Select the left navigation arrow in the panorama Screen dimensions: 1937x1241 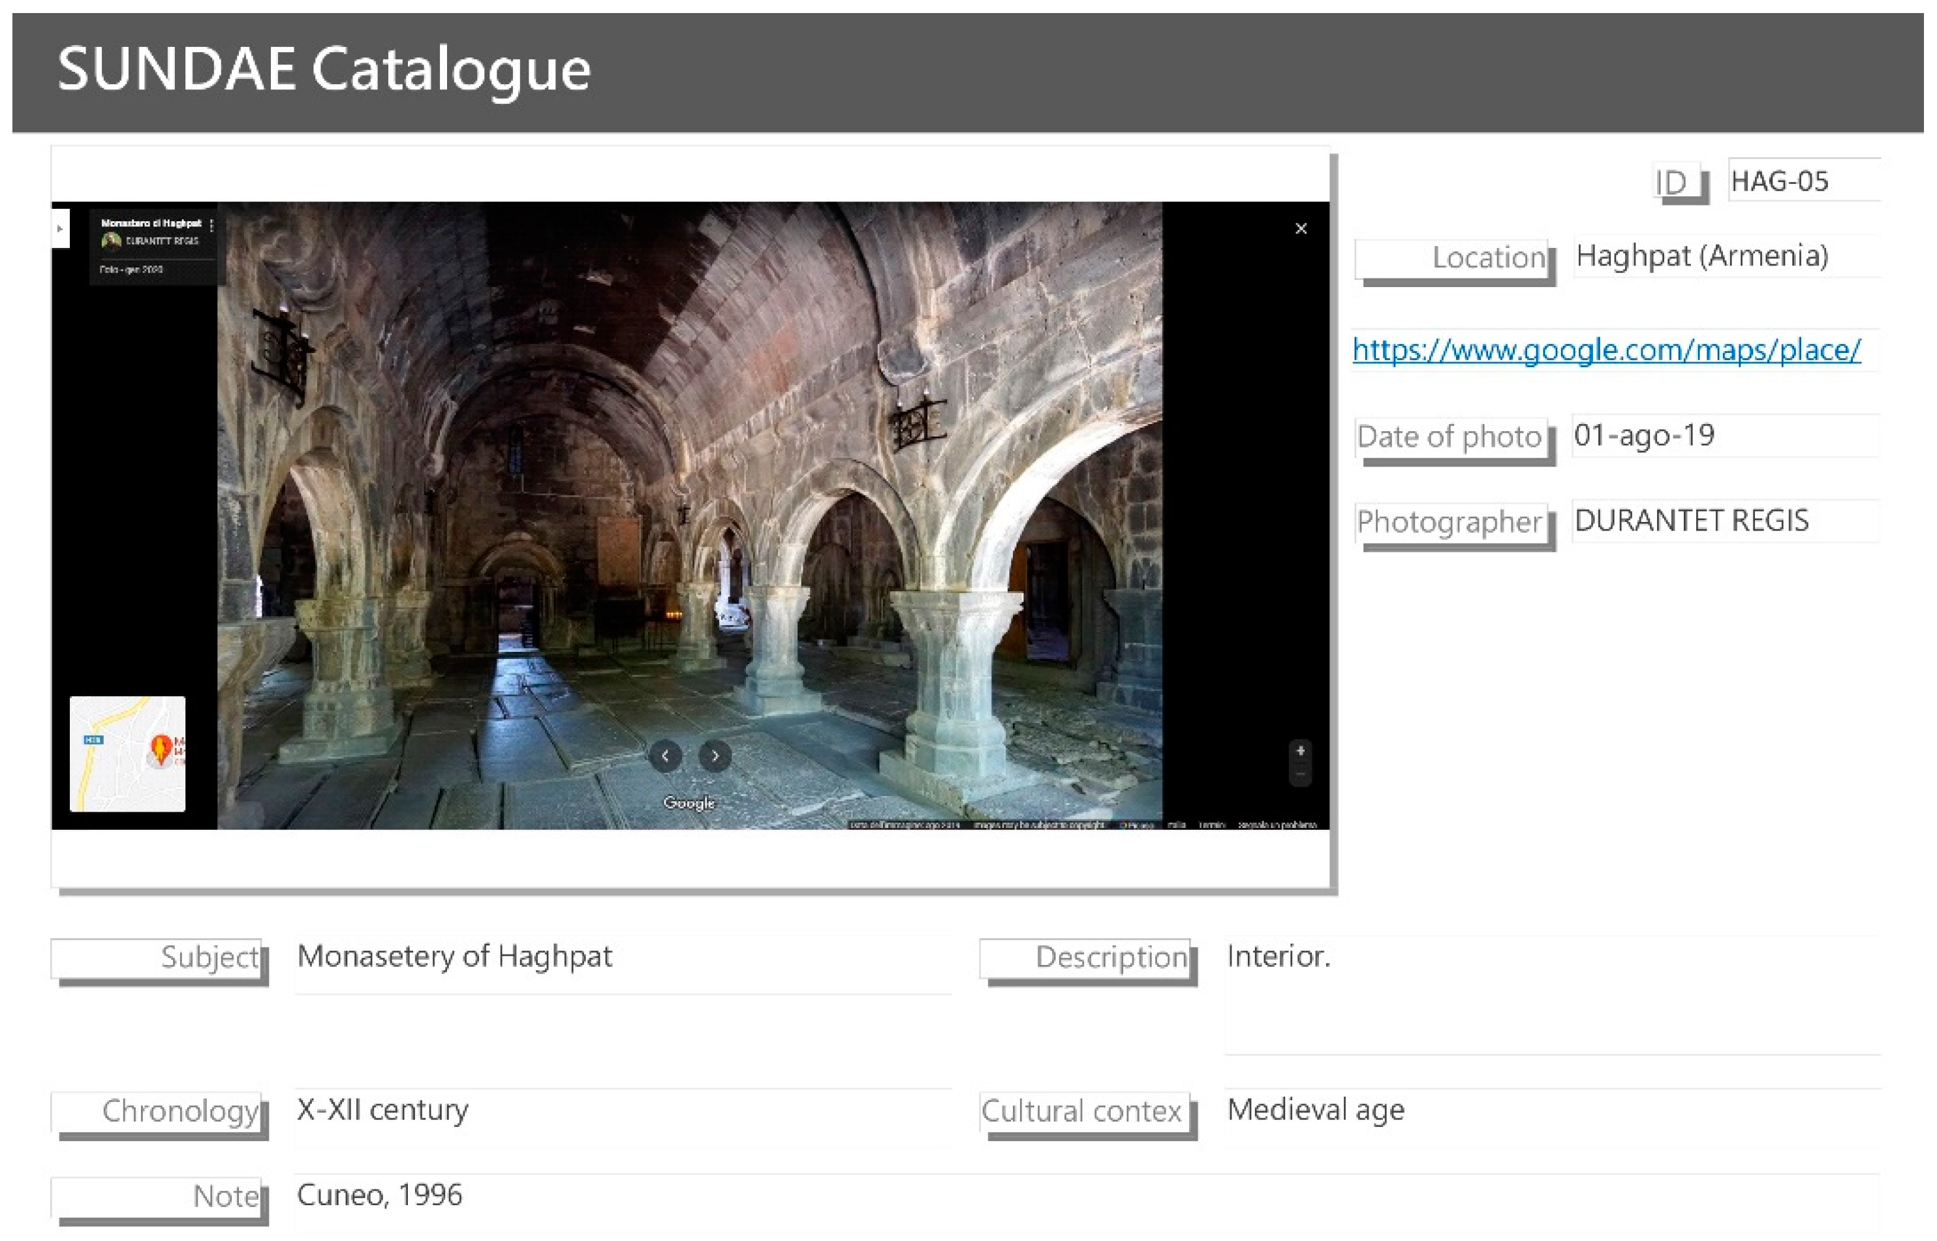pos(666,756)
